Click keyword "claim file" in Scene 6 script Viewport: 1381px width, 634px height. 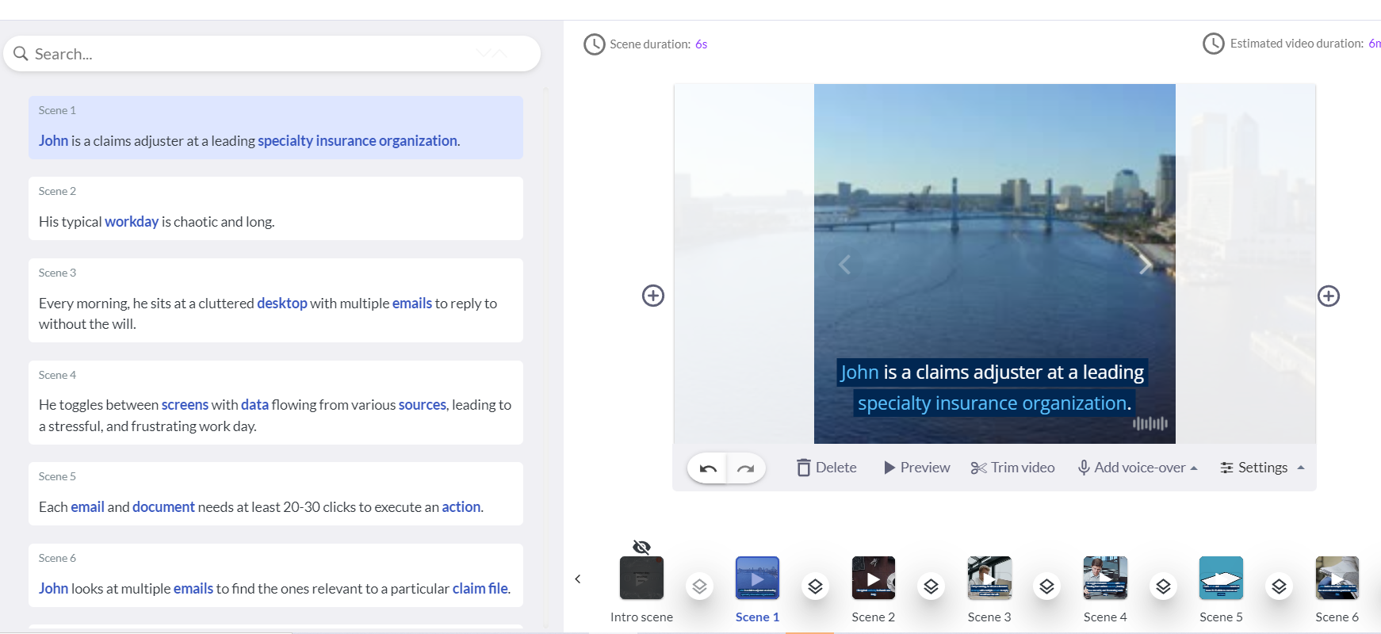(480, 589)
